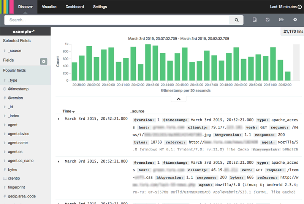
Task: Open the Discover tab
Action: tap(25, 7)
